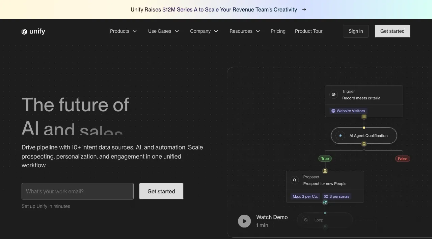This screenshot has height=239, width=432.
Task: Select the True branch label
Action: coord(325,159)
